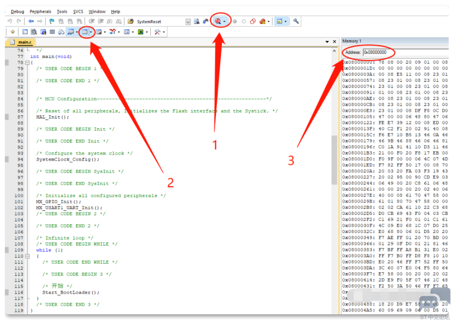Click the Start/Stop Debug Session icon
Screen dimensions: 454x324
coord(218,21)
